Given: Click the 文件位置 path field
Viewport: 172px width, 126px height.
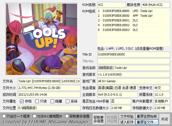Looking at the screenshot, I should click(49, 108).
